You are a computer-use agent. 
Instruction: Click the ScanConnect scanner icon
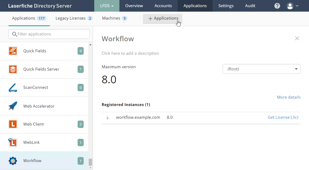[13, 88]
